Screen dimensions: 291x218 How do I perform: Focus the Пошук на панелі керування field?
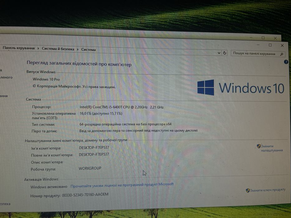pyautogui.click(x=258, y=54)
